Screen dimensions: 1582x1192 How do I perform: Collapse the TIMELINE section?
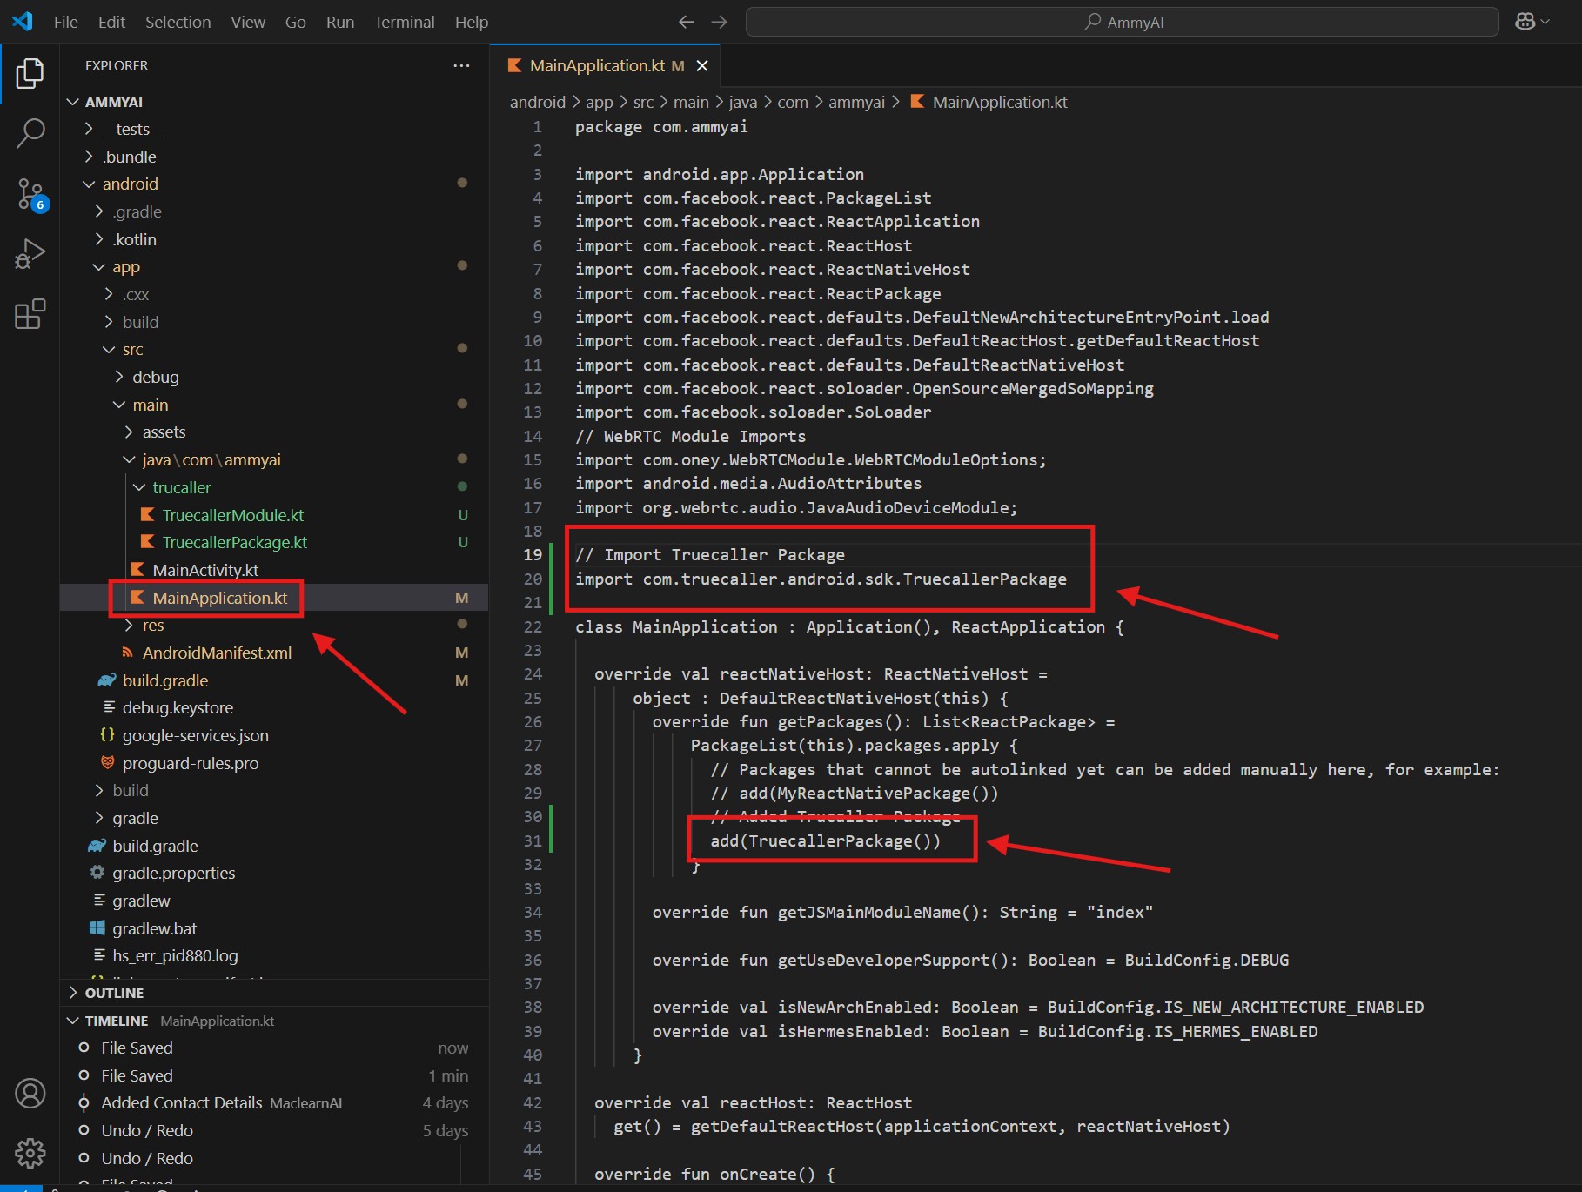(x=116, y=1021)
